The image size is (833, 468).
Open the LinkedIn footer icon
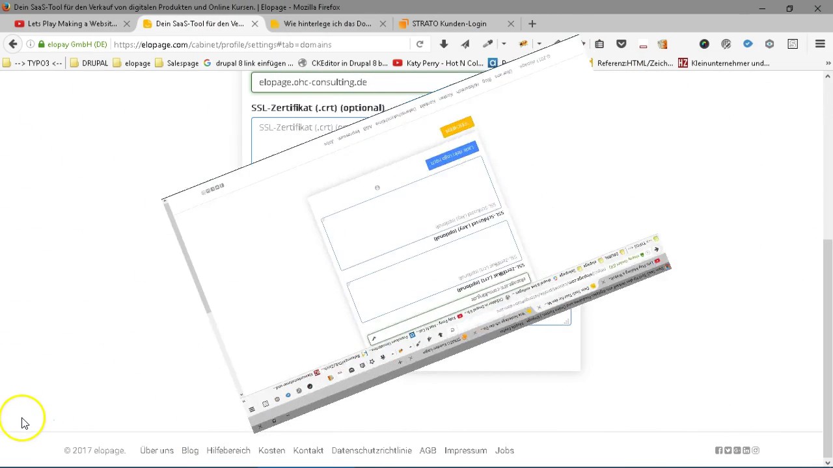[746, 450]
